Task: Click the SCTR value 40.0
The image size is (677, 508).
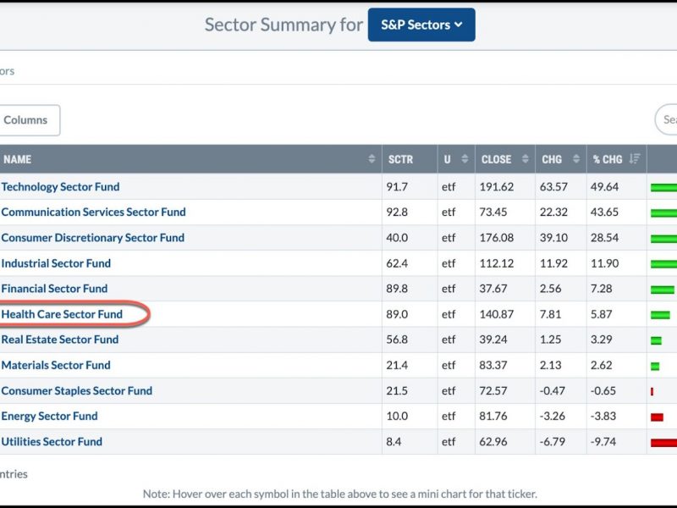Action: pyautogui.click(x=397, y=238)
